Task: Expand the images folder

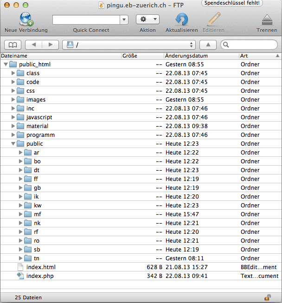Action: [x=13, y=100]
